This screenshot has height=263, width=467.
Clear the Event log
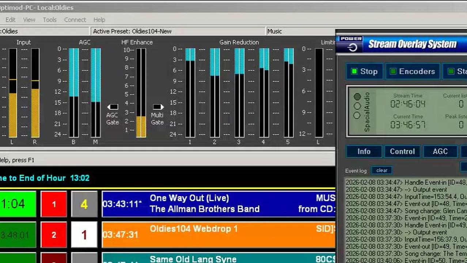tap(381, 170)
